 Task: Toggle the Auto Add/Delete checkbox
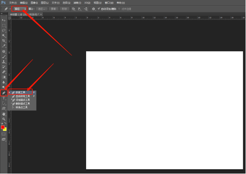coord(99,9)
